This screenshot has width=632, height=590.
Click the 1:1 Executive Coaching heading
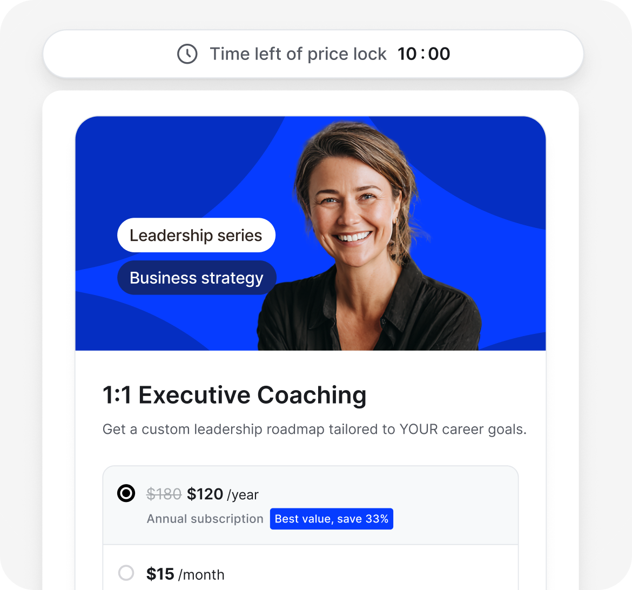[234, 395]
